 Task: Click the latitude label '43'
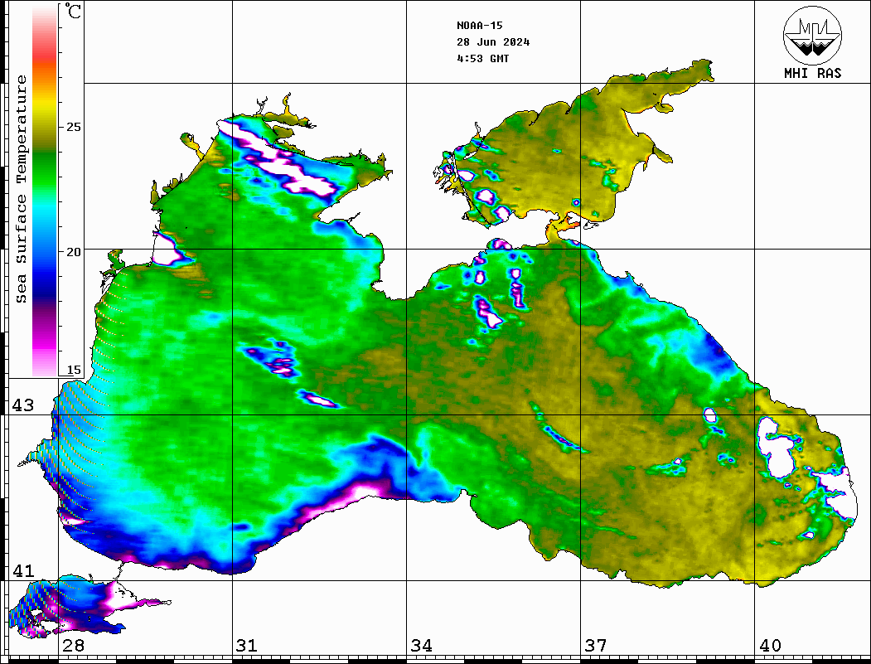[x=22, y=405]
